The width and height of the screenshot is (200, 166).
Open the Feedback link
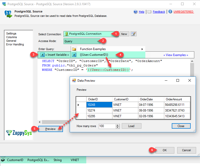[x=159, y=12]
